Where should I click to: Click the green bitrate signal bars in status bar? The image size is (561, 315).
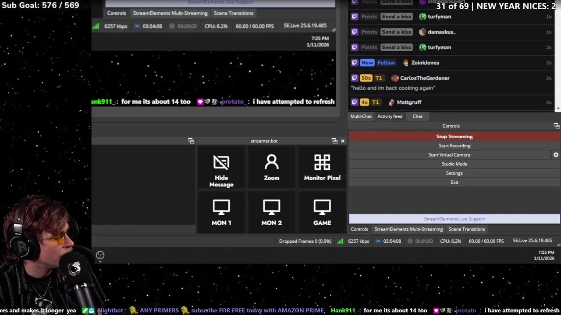pyautogui.click(x=341, y=241)
